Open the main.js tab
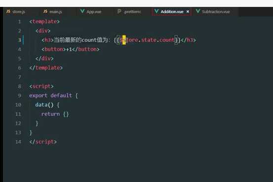This screenshot has width=273, height=182. (56, 12)
